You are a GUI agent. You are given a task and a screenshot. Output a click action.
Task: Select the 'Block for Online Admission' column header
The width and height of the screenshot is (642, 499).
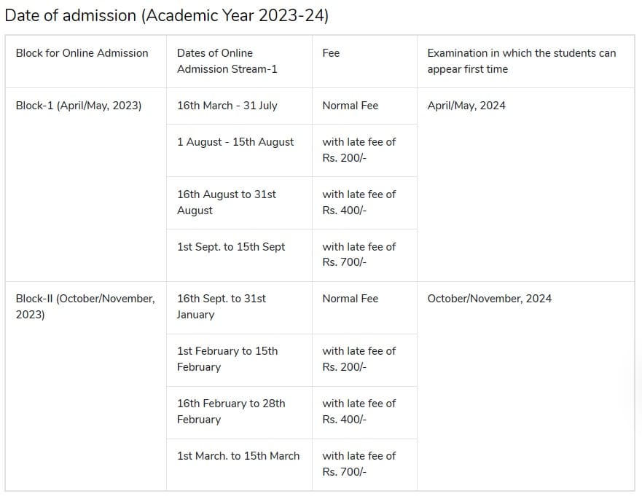pos(82,53)
